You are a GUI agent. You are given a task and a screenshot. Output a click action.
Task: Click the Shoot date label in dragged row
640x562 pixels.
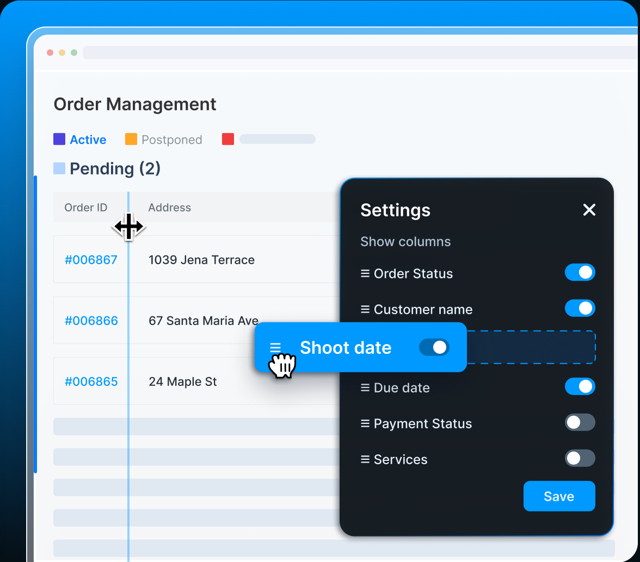pos(346,348)
